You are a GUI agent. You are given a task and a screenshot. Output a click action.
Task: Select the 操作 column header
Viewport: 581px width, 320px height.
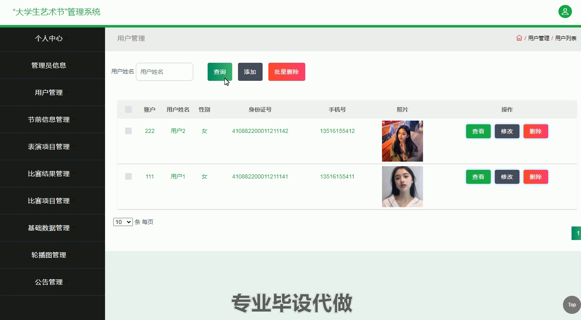507,110
